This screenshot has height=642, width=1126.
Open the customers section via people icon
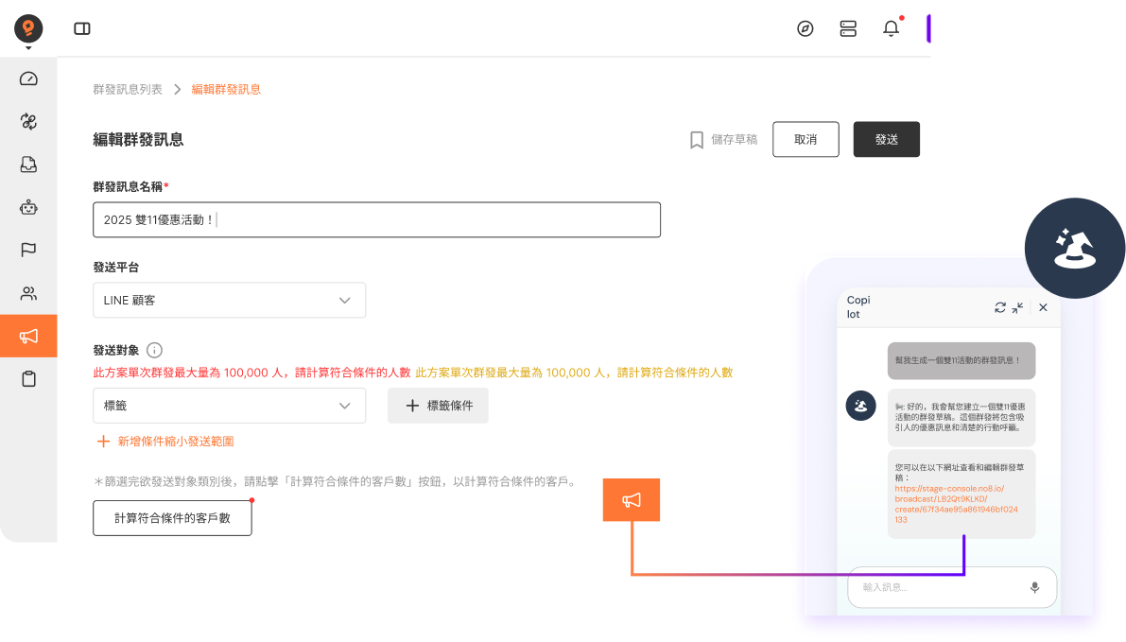[x=28, y=293]
